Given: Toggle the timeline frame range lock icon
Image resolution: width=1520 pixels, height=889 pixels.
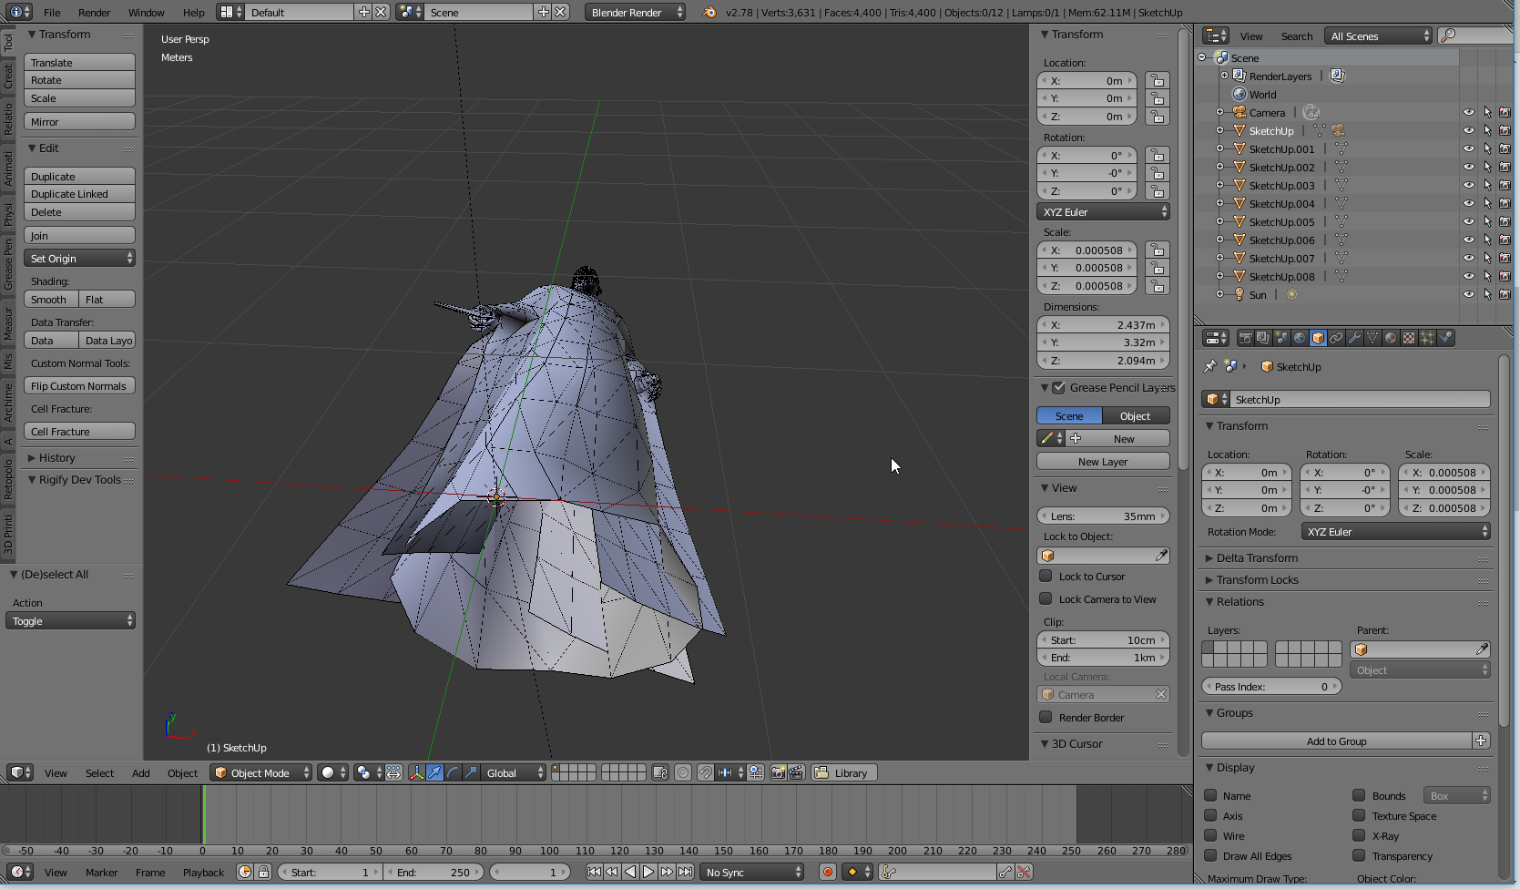Looking at the screenshot, I should (x=264, y=872).
